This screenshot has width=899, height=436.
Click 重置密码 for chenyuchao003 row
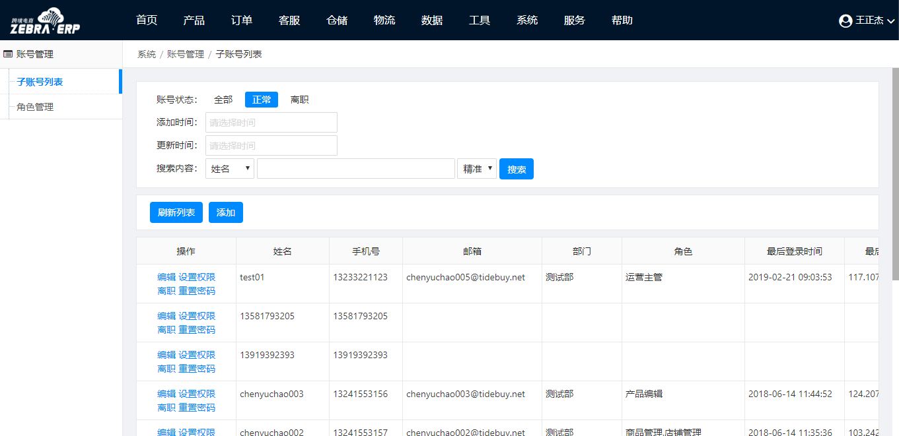pos(197,408)
